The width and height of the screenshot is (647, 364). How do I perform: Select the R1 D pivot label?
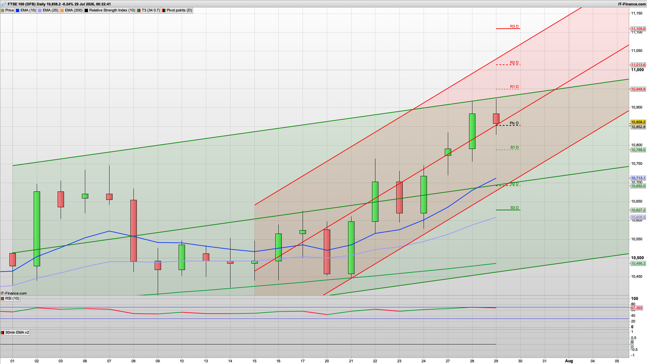[x=514, y=87]
